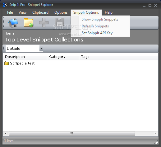Open the Help menu
This screenshot has height=147, width=161.
click(108, 12)
